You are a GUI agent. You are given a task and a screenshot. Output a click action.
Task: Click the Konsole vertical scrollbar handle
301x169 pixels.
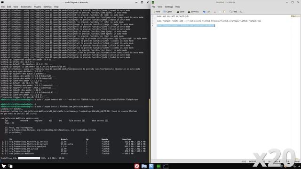pyautogui.click(x=150, y=131)
